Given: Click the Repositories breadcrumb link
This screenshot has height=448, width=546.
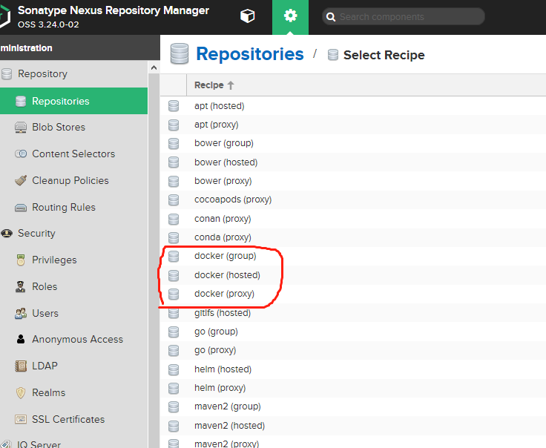Looking at the screenshot, I should 250,54.
